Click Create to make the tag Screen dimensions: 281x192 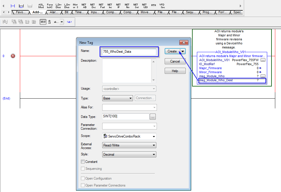(x=172, y=51)
